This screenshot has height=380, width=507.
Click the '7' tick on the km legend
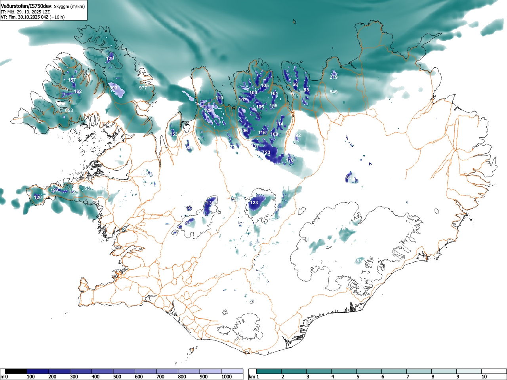coord(408,377)
